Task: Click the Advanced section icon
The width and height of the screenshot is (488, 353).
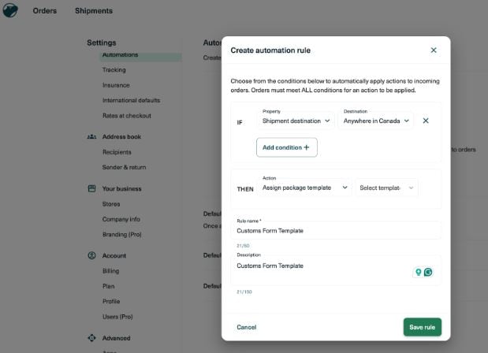Action: point(91,338)
